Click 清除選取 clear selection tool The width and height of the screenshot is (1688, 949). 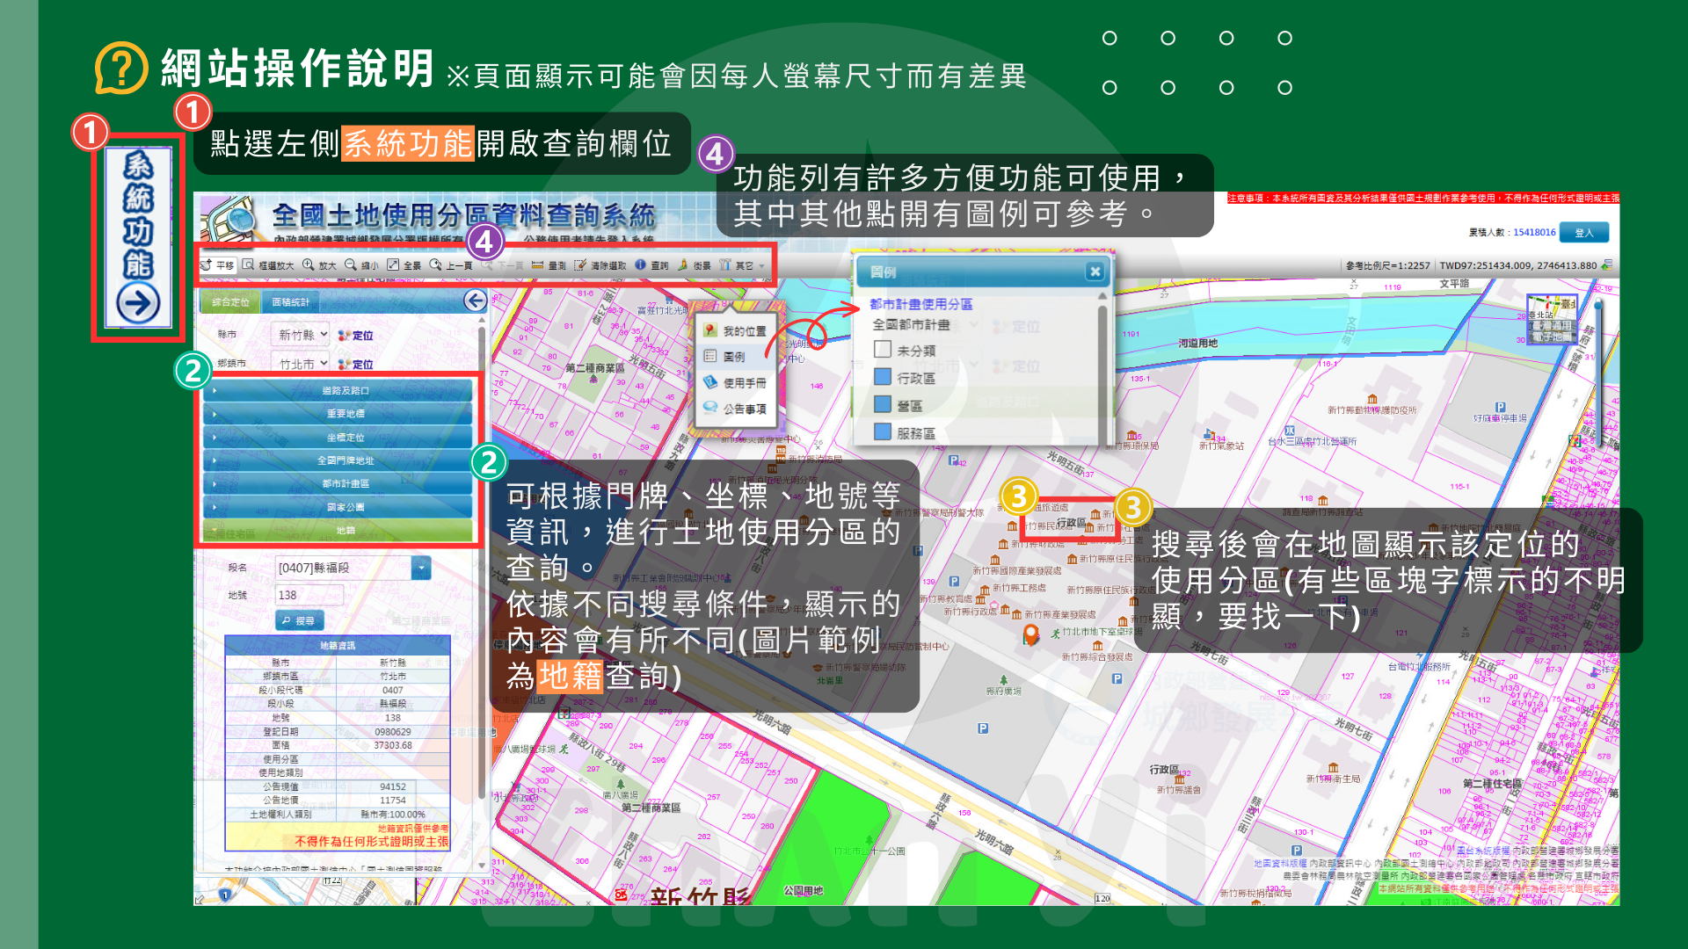[x=600, y=264]
